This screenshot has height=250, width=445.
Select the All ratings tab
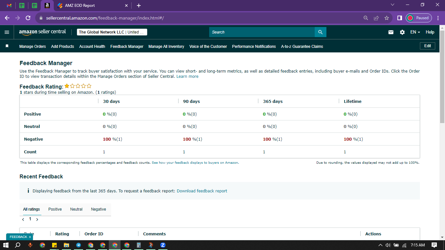pyautogui.click(x=32, y=209)
